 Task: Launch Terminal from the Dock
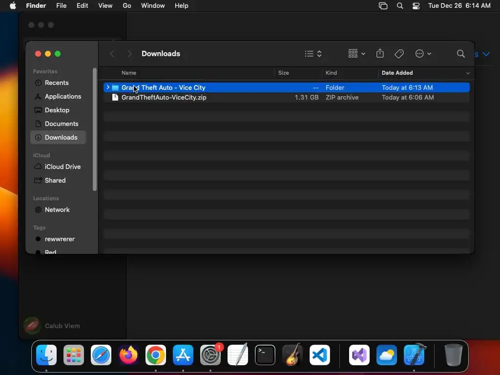coord(265,355)
